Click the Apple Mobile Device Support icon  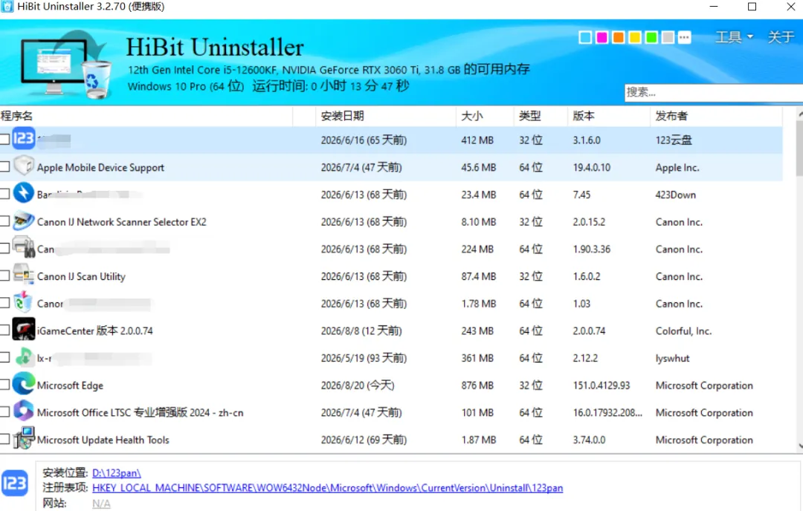pos(24,166)
